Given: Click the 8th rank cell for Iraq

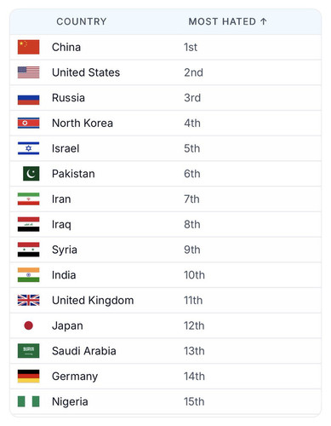Looking at the screenshot, I should click(192, 224).
